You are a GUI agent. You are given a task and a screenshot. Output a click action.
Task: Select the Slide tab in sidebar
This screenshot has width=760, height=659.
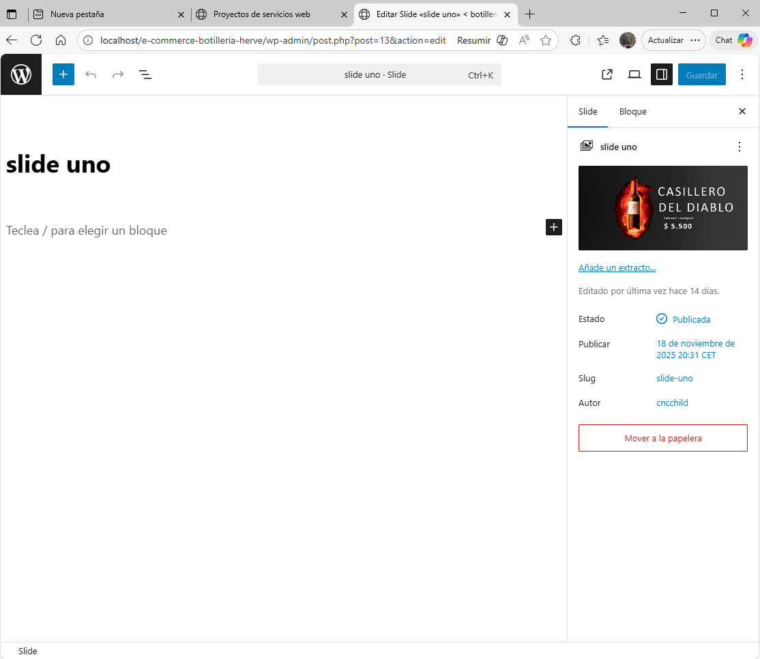point(587,111)
